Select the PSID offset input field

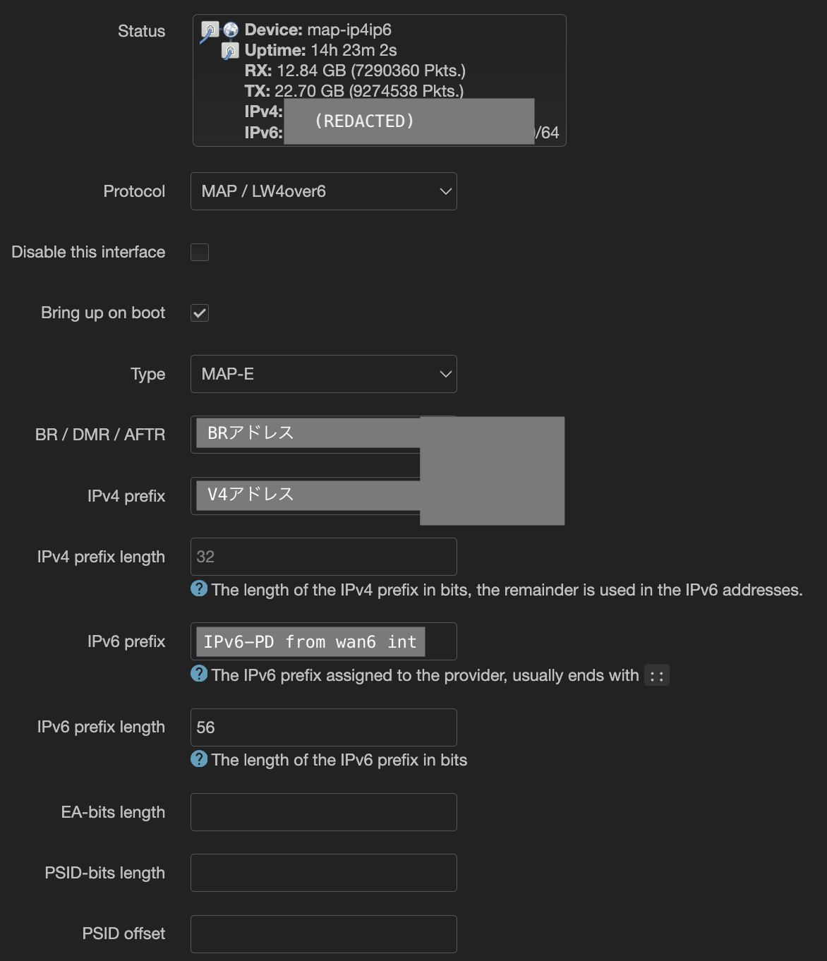pos(323,934)
